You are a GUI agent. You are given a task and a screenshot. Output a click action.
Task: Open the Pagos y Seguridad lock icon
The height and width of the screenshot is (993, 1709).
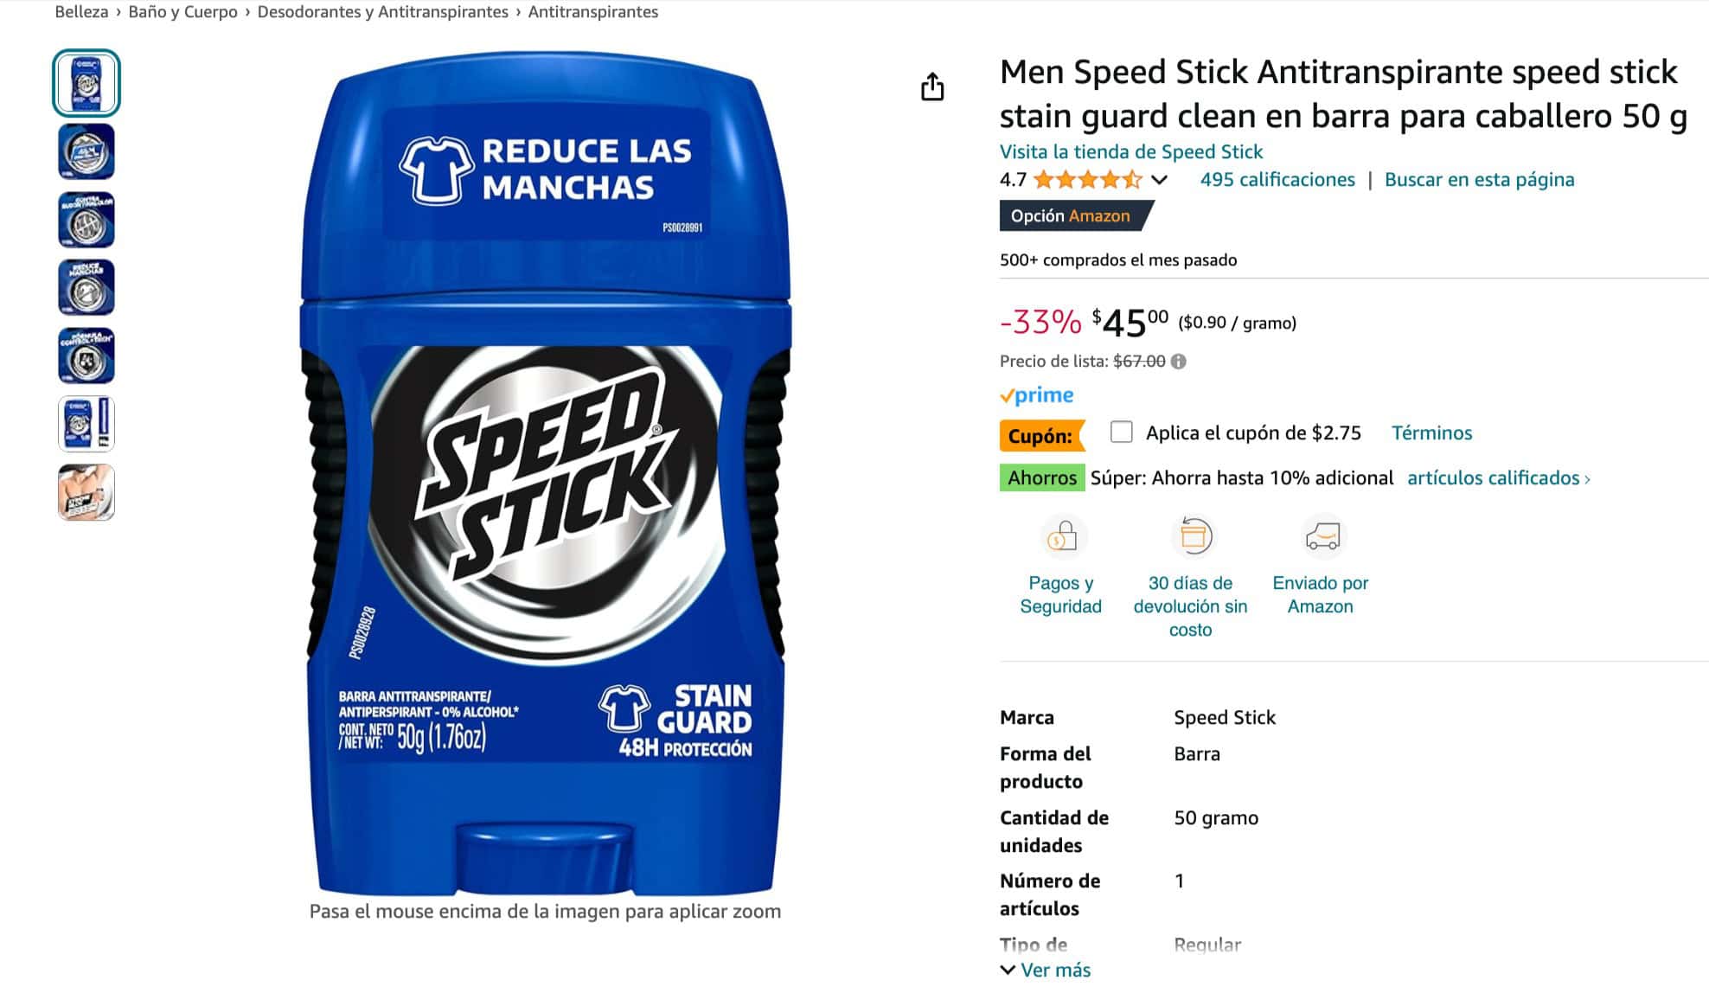pos(1062,537)
